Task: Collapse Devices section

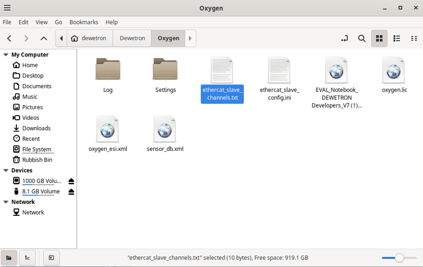Action: [6, 170]
